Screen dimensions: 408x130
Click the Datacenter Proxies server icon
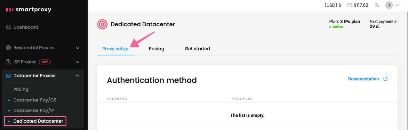(x=9, y=76)
